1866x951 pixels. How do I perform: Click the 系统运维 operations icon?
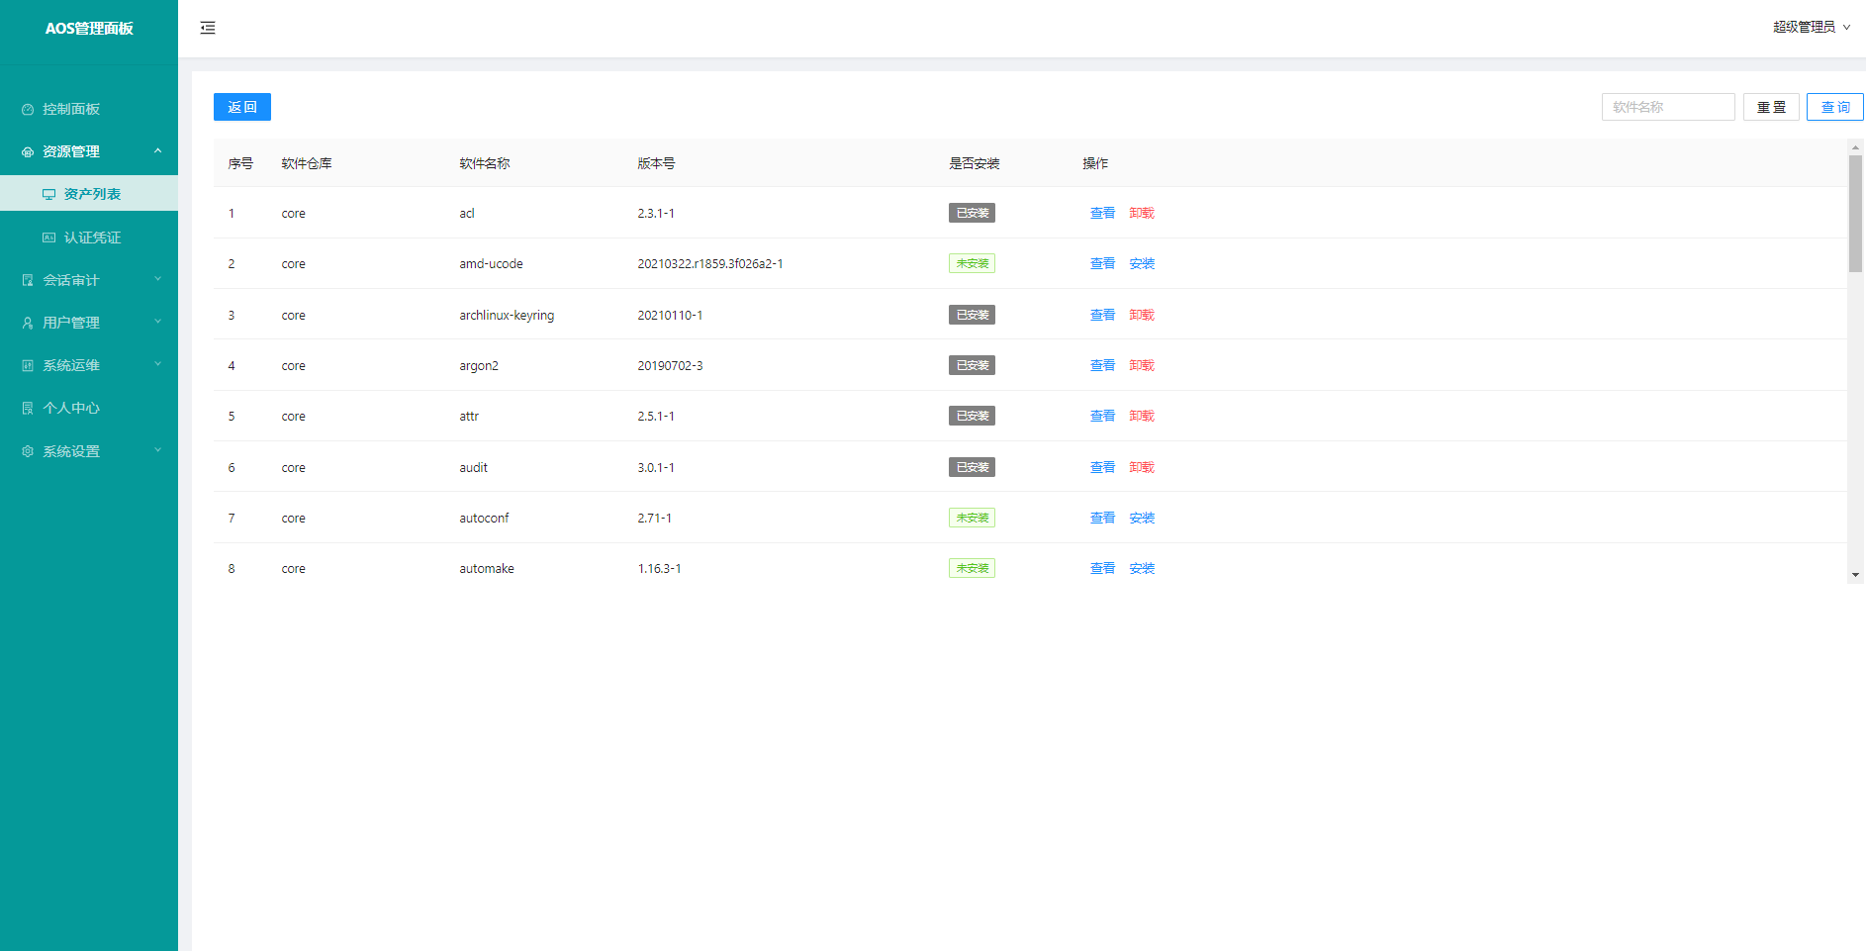pyautogui.click(x=28, y=366)
